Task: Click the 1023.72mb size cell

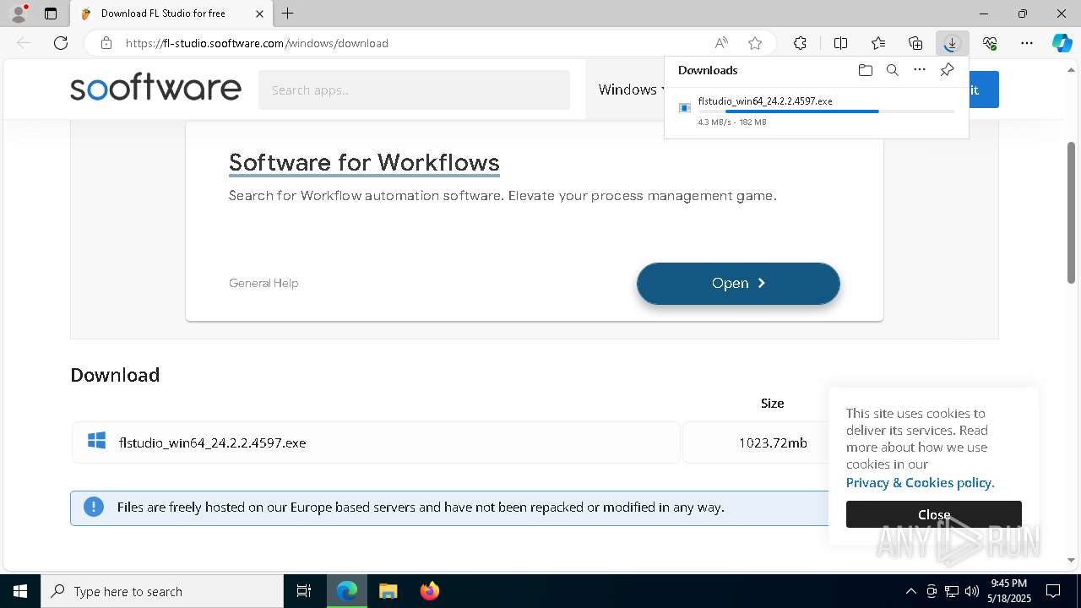Action: [773, 442]
